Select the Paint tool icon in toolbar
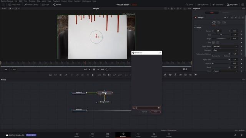Screen dimensions: 246x138 coord(66,75)
